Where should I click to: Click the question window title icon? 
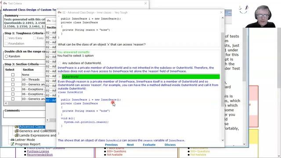60,12
